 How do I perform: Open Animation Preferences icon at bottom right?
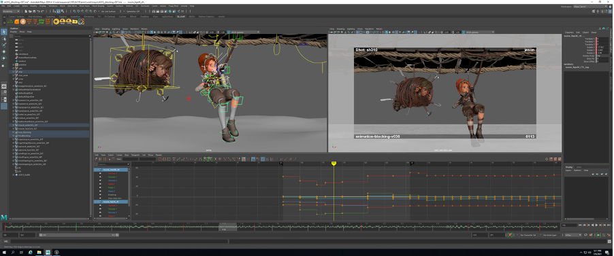coord(609,235)
